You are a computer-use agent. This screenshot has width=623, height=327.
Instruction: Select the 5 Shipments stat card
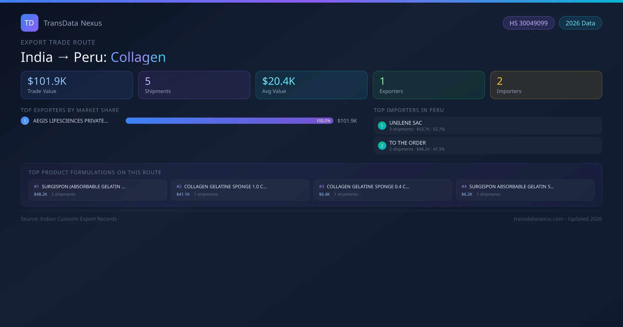[194, 85]
